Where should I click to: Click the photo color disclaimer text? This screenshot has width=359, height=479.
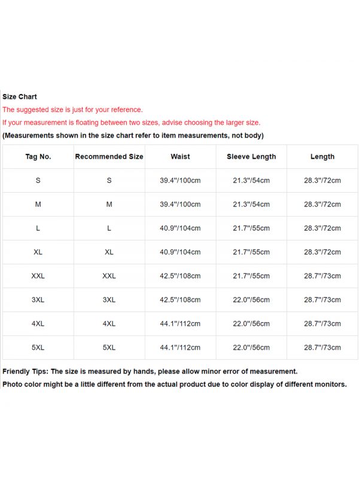pyautogui.click(x=174, y=384)
